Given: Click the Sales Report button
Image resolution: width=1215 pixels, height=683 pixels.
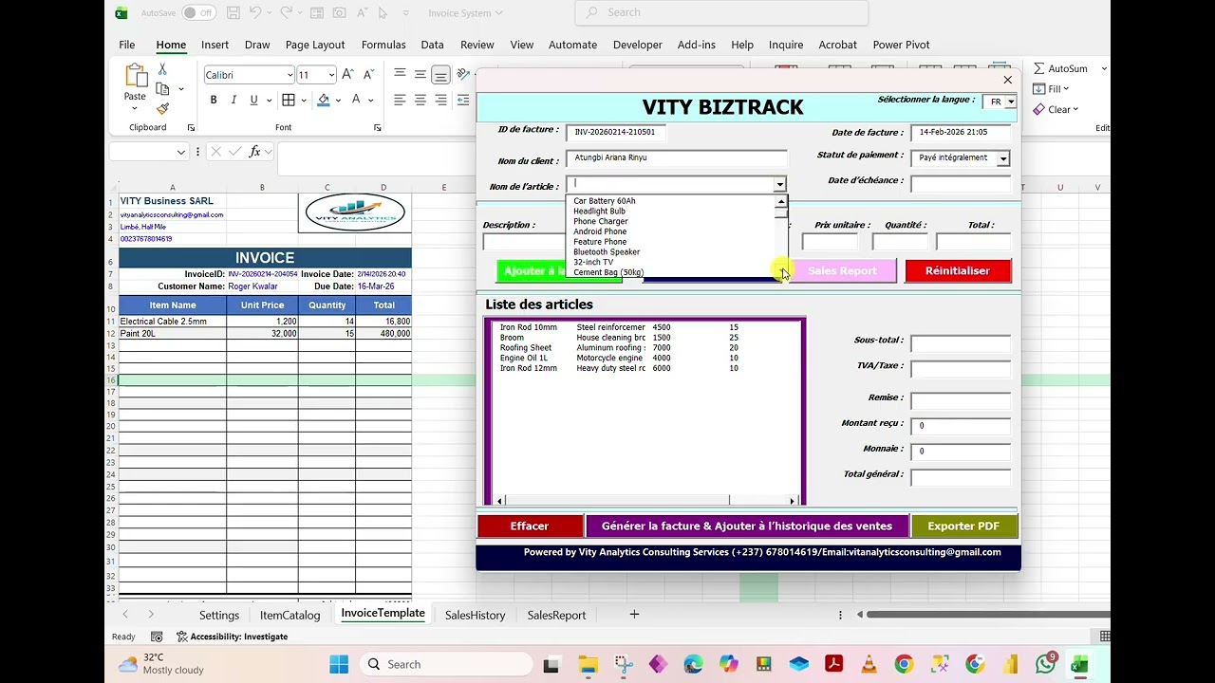Looking at the screenshot, I should click(842, 271).
